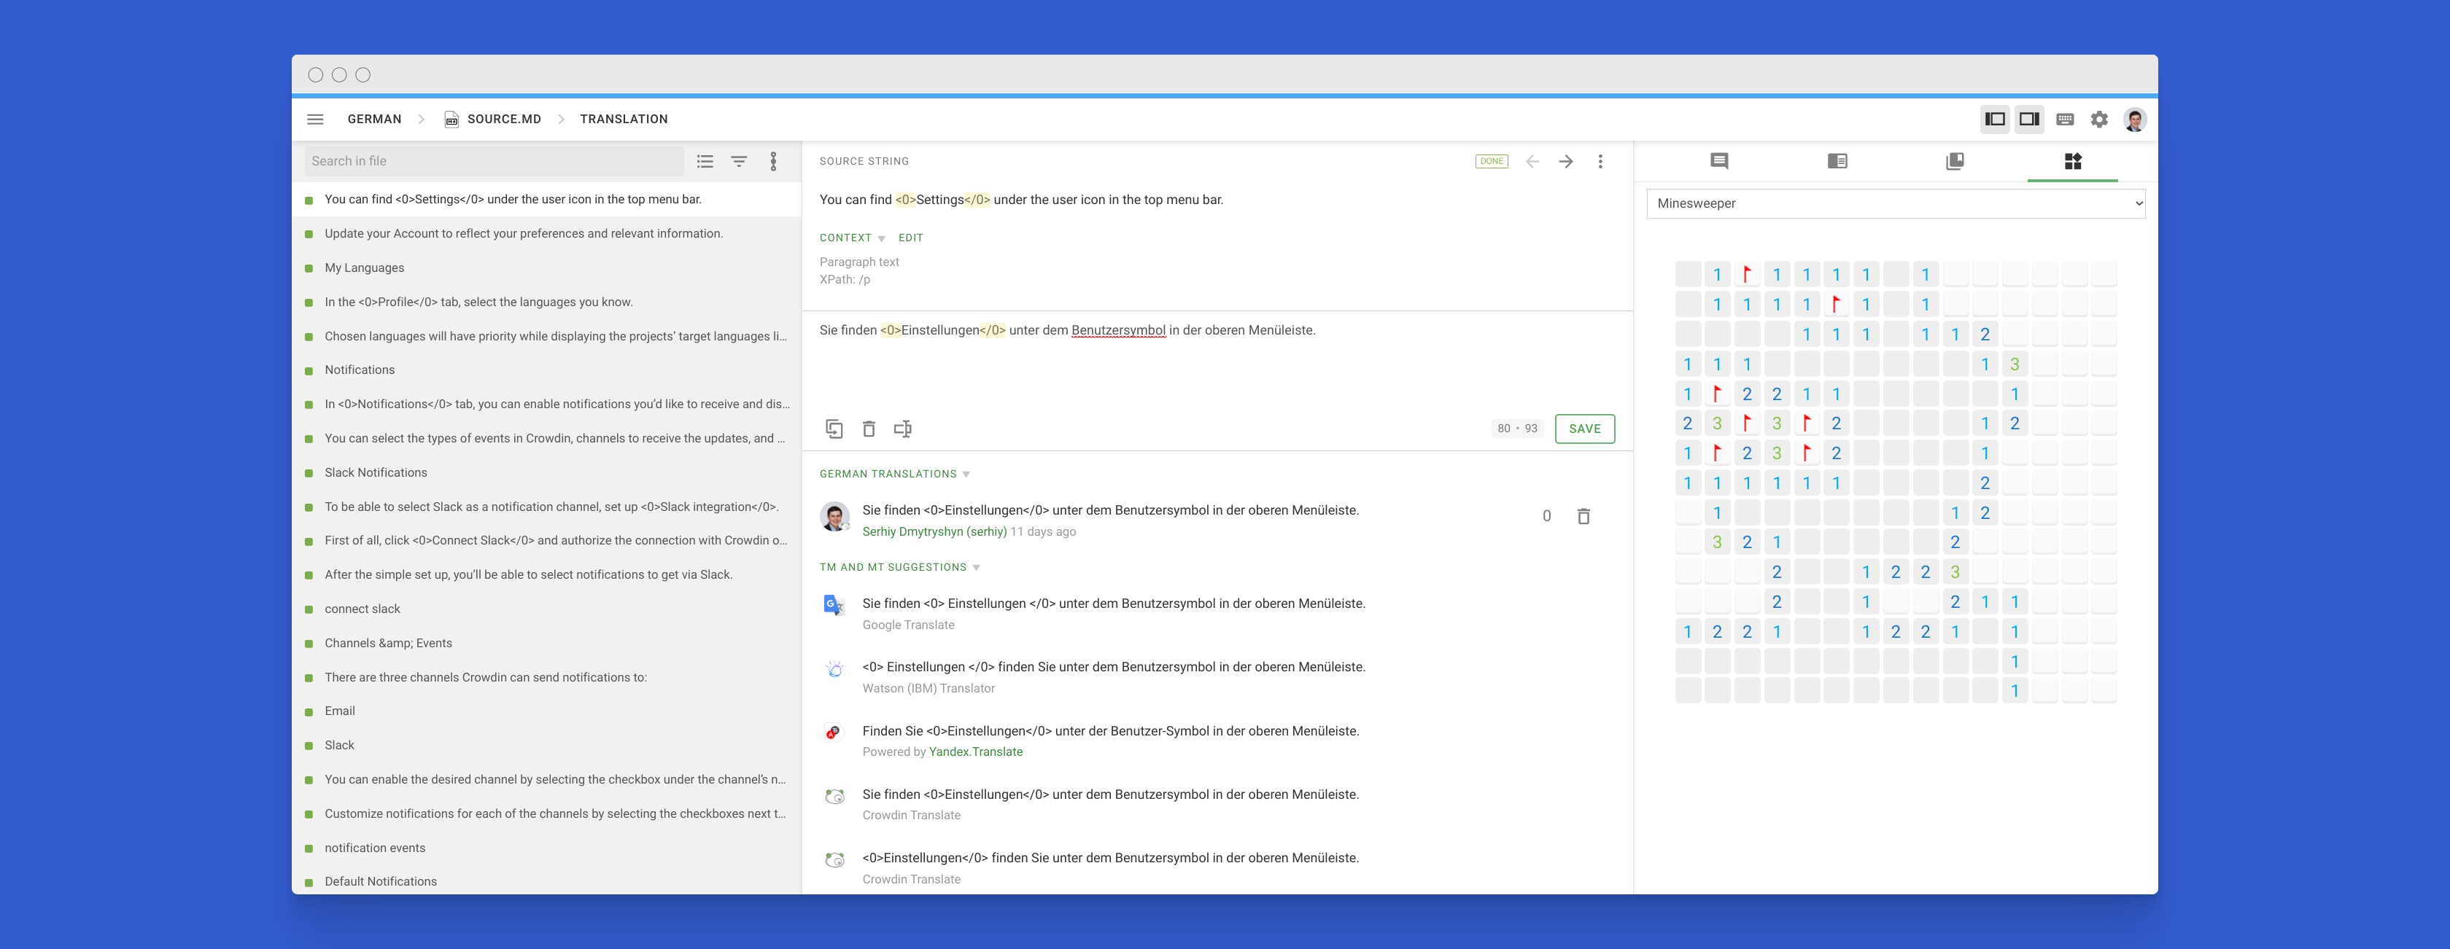Screen dimensions: 2450x949
Task: Clear the translation text with trash icon
Action: coord(869,429)
